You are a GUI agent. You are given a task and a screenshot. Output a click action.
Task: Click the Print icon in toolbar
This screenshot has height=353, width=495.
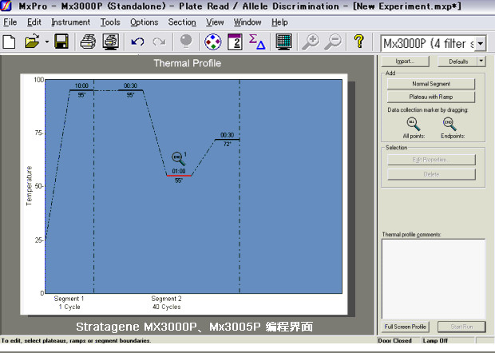coord(111,41)
